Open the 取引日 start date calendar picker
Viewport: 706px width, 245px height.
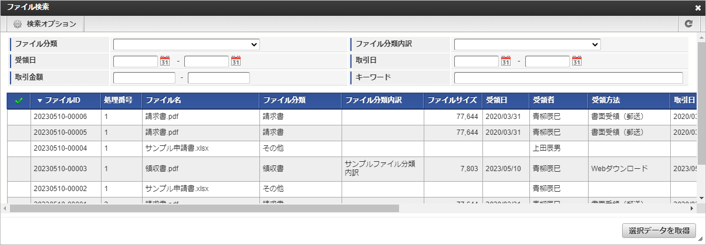pyautogui.click(x=506, y=61)
